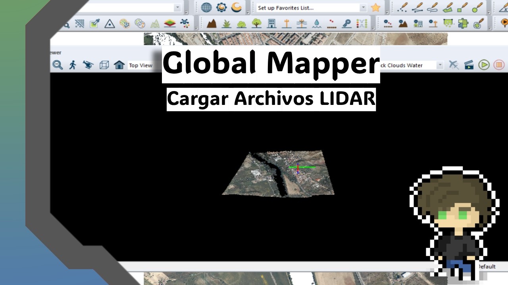Select the medium vegetation bush icon
Viewport: 508px width, 285px height.
(242, 24)
